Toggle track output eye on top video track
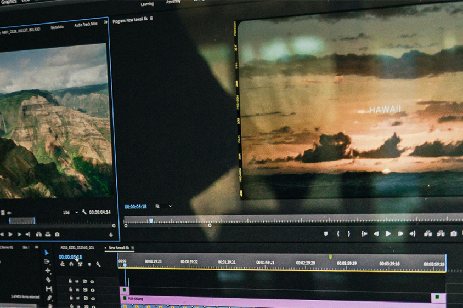 (92, 281)
